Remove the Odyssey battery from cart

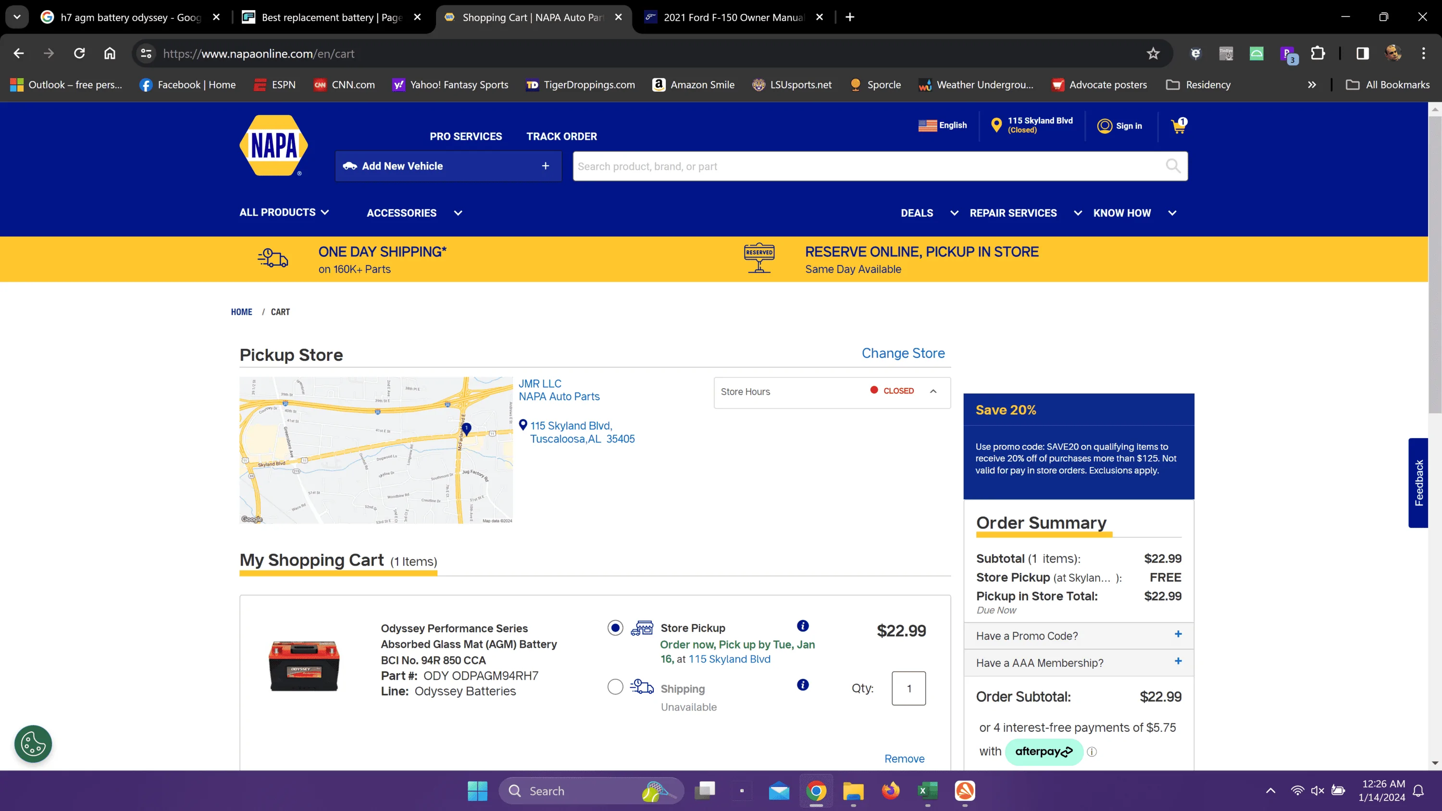point(904,759)
